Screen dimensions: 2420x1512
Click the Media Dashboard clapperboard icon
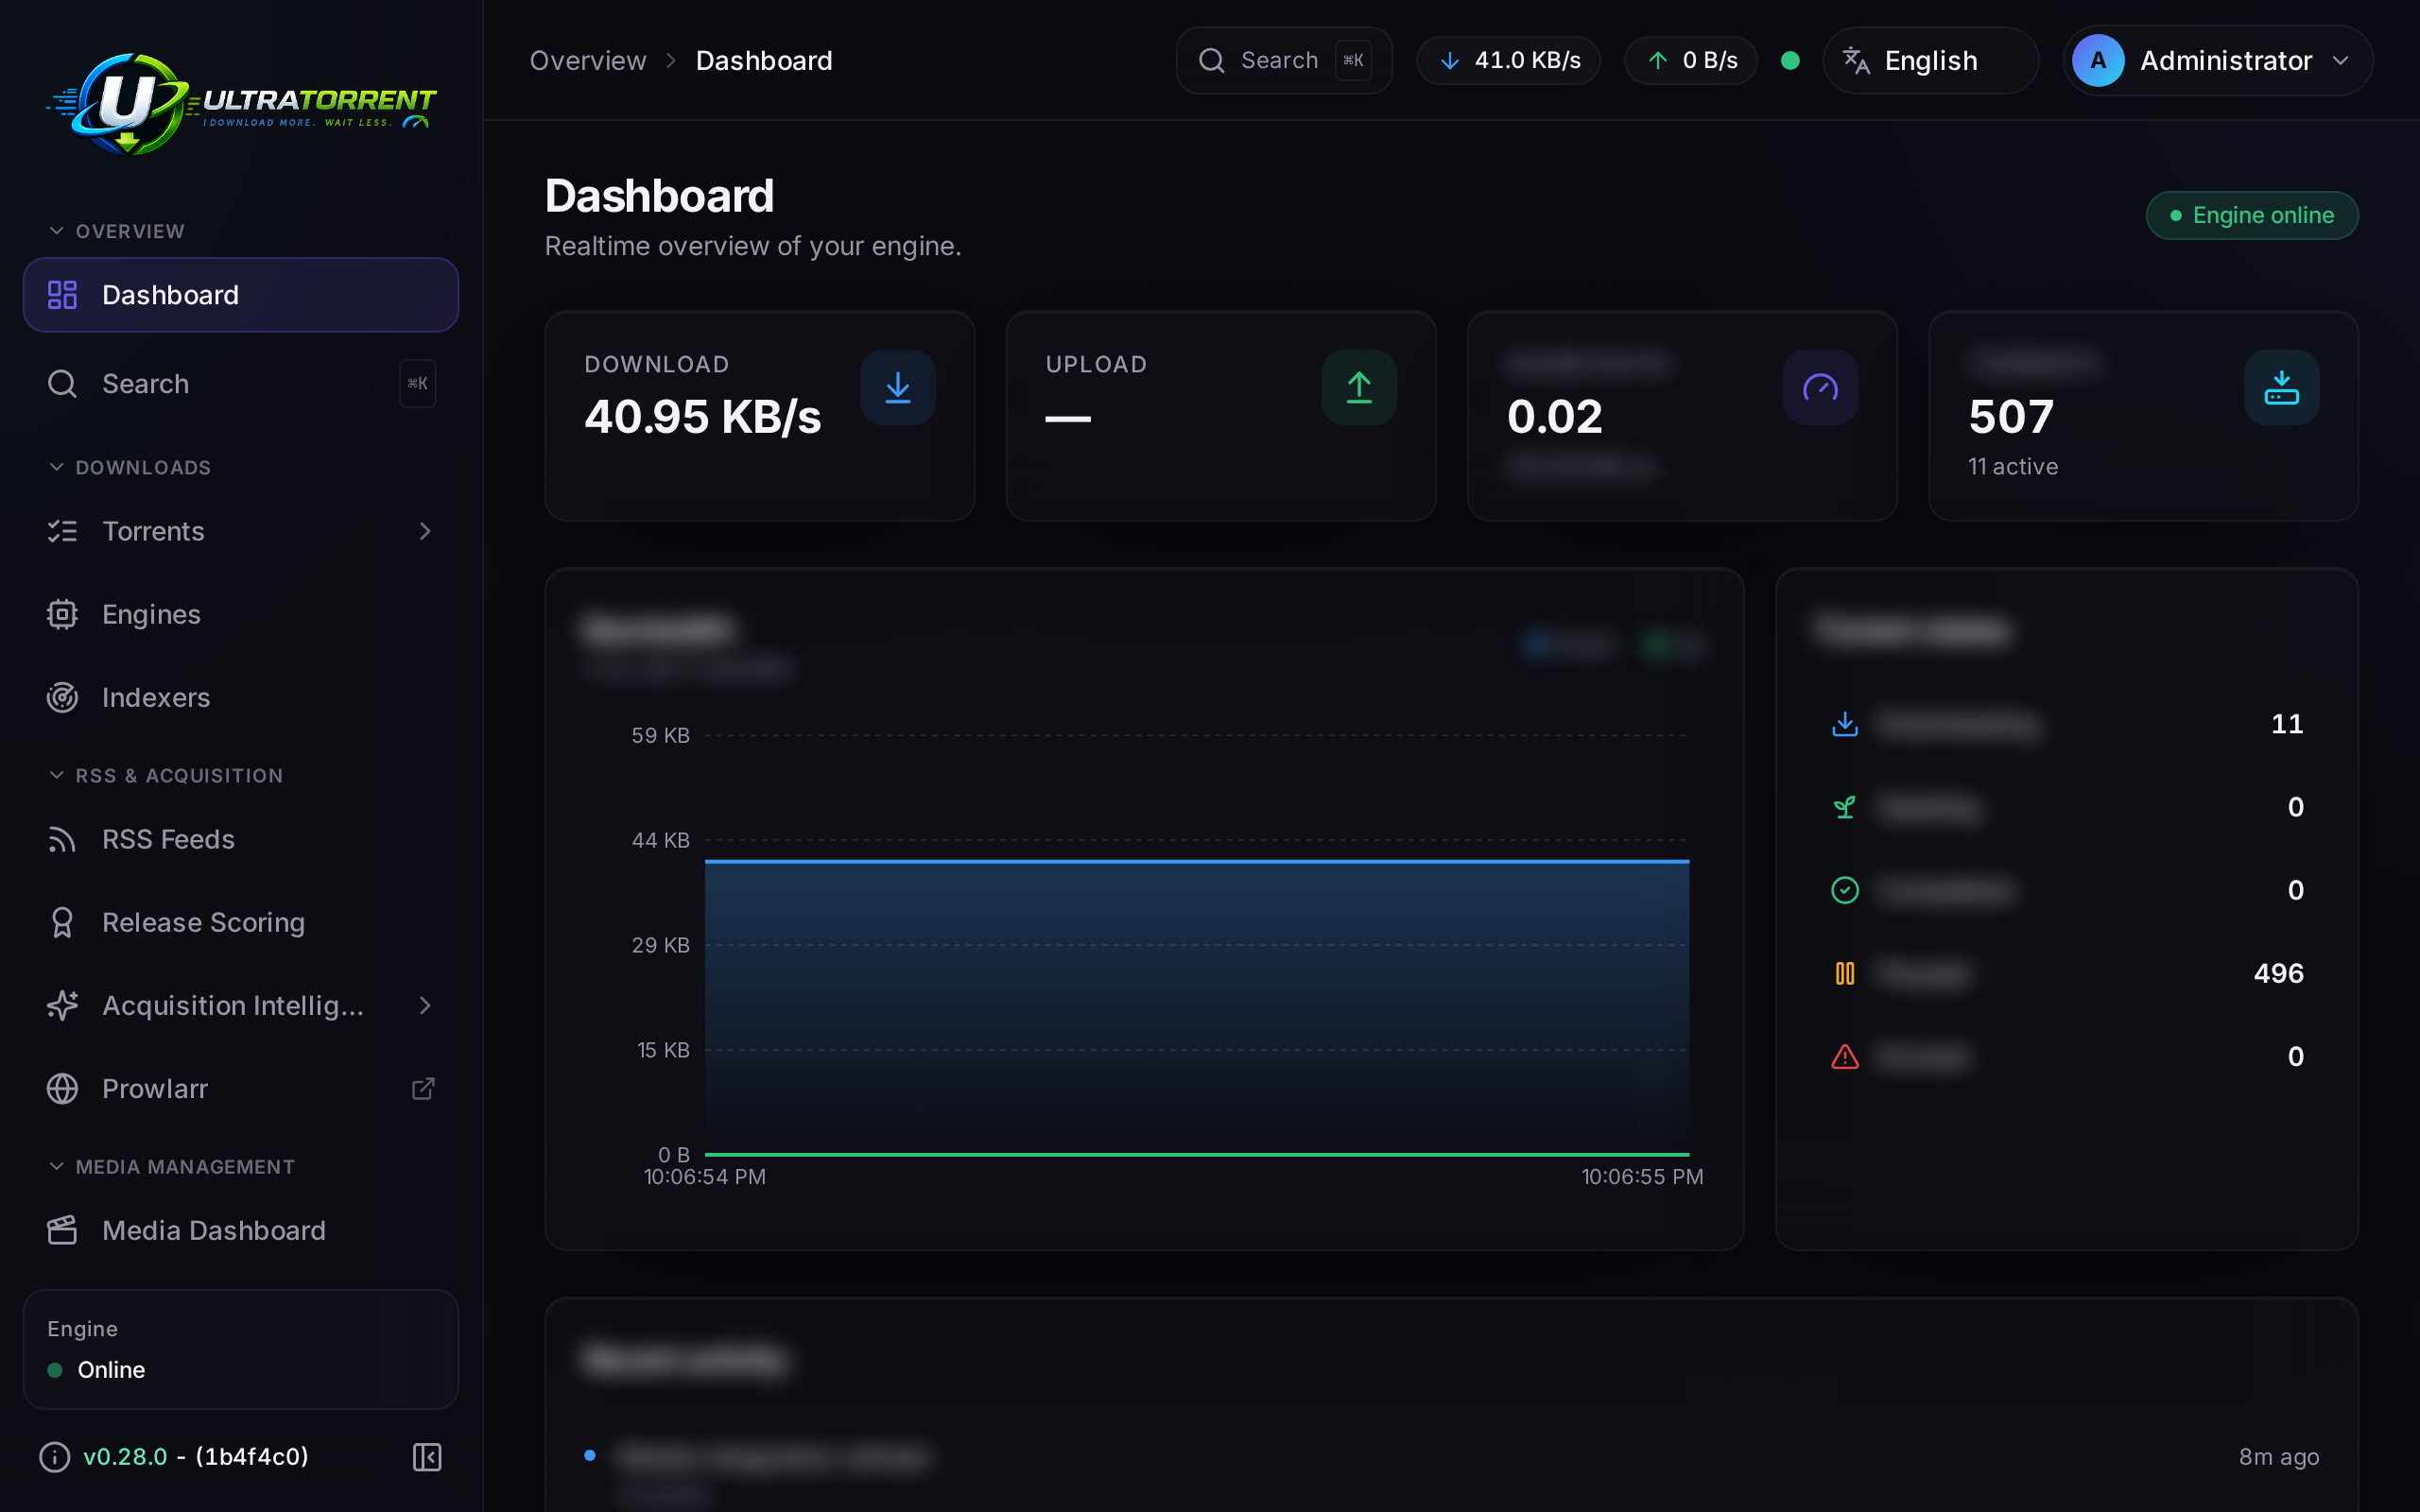pyautogui.click(x=62, y=1230)
